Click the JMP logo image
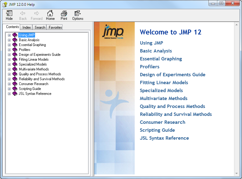 (x=113, y=32)
